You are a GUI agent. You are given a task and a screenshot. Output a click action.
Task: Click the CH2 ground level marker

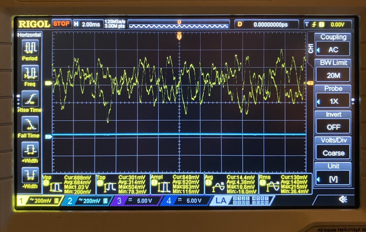(48, 137)
